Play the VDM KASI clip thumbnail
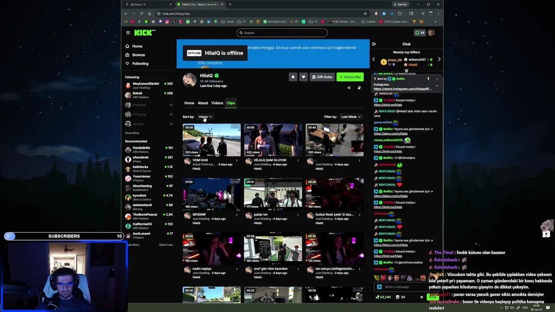The image size is (555, 312). [x=212, y=140]
